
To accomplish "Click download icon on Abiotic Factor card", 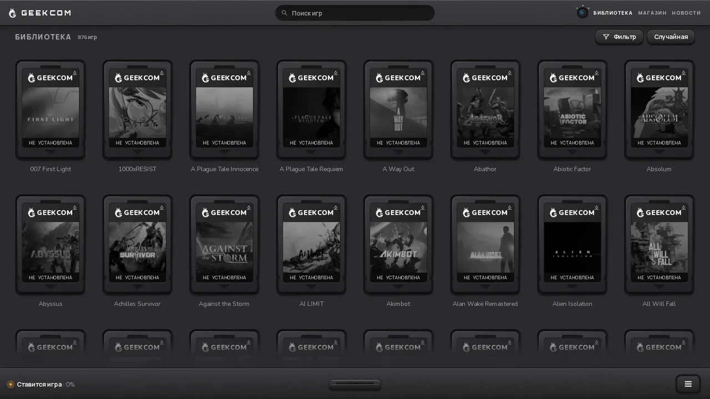I will tap(597, 73).
